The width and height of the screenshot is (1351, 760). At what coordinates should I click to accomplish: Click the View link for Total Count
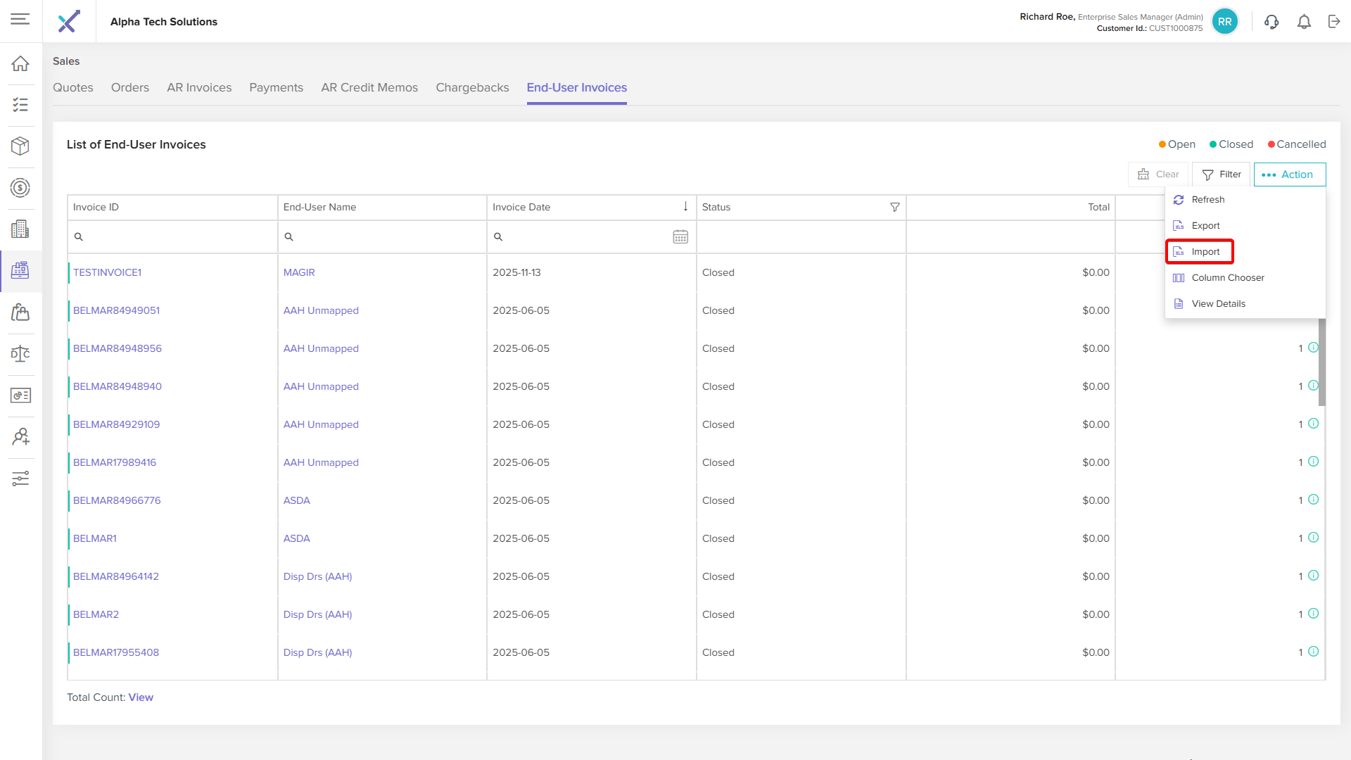tap(141, 697)
